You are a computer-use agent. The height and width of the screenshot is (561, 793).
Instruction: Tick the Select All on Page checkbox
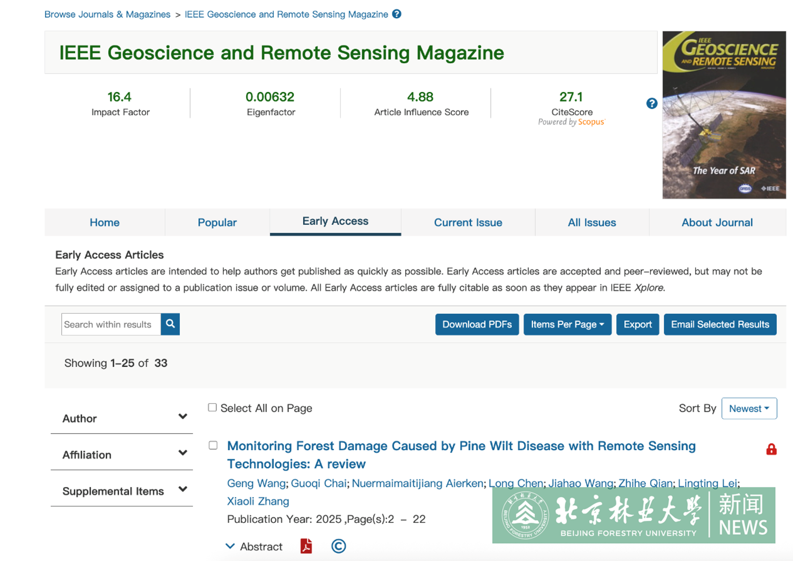pos(212,408)
